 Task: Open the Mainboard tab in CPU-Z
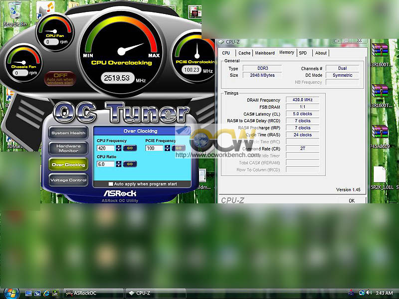(x=265, y=53)
